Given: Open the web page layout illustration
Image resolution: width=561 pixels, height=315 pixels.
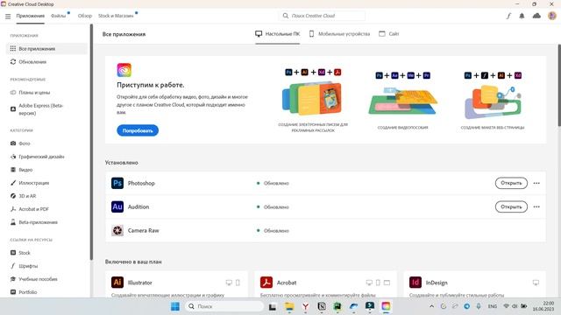Looking at the screenshot, I should point(493,101).
